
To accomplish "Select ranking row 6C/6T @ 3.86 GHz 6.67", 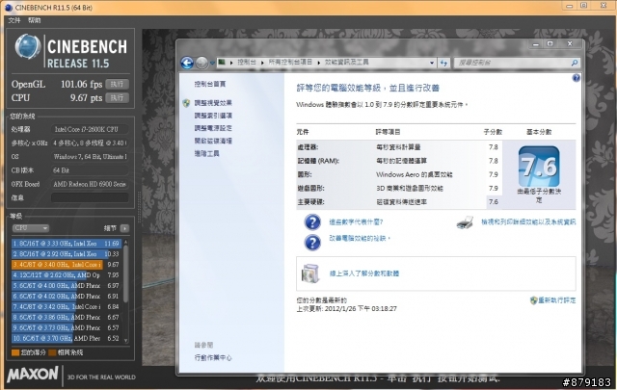I will coord(67,317).
